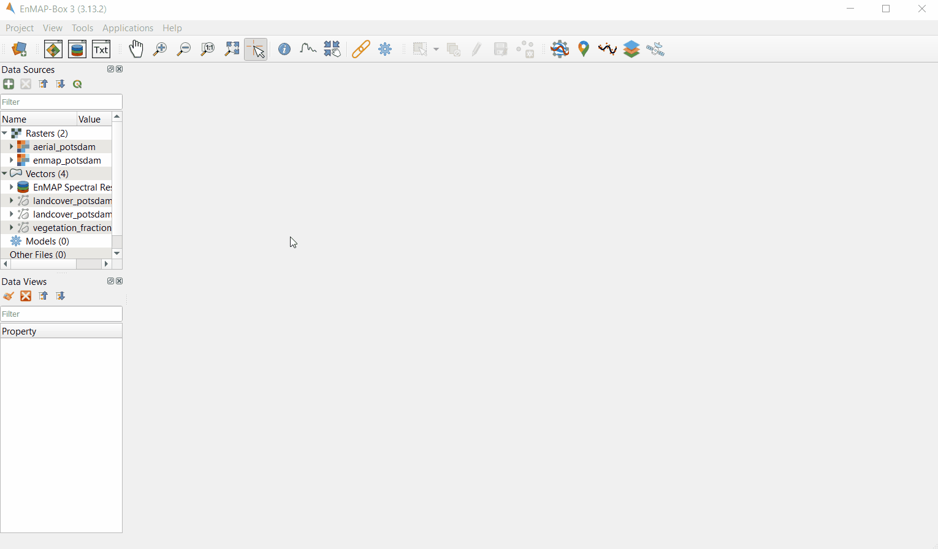Expand the aerial_potsdam raster node
938x549 pixels.
click(x=11, y=146)
